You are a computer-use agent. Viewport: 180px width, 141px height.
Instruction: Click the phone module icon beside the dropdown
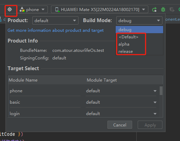pos(22,9)
